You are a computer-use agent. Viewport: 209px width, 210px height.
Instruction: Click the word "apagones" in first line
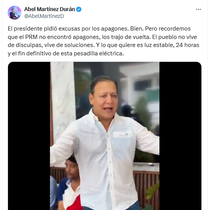[x=114, y=29]
